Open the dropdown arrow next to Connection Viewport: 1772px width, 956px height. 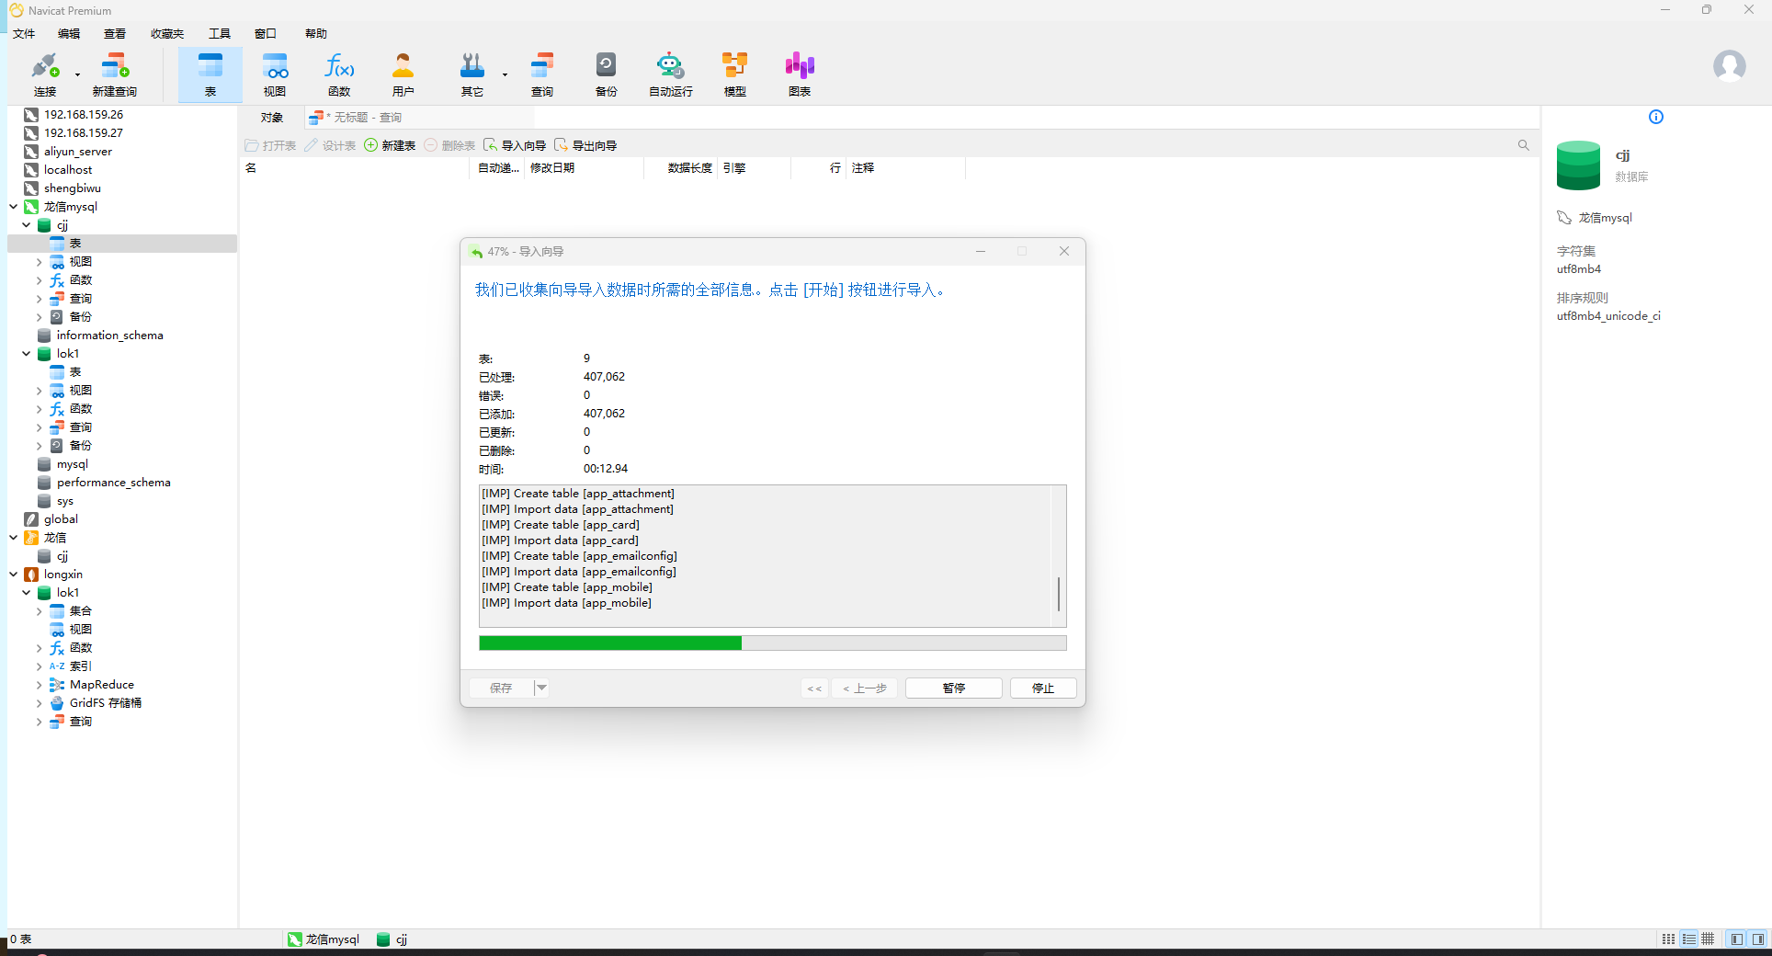click(77, 74)
